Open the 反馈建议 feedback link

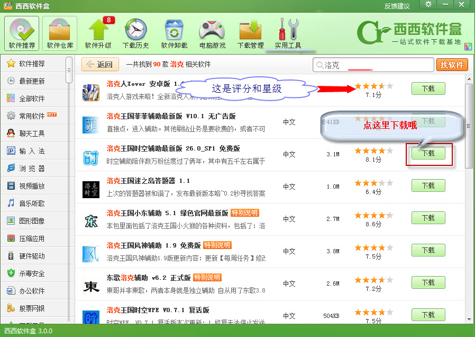397,6
